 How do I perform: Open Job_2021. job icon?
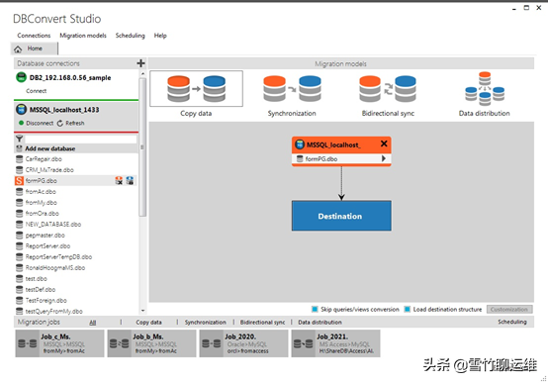303,343
